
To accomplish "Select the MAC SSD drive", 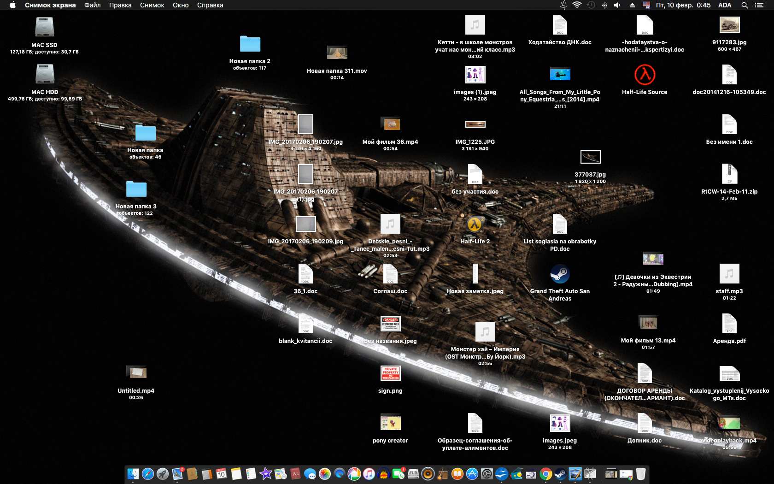I will coord(45,28).
